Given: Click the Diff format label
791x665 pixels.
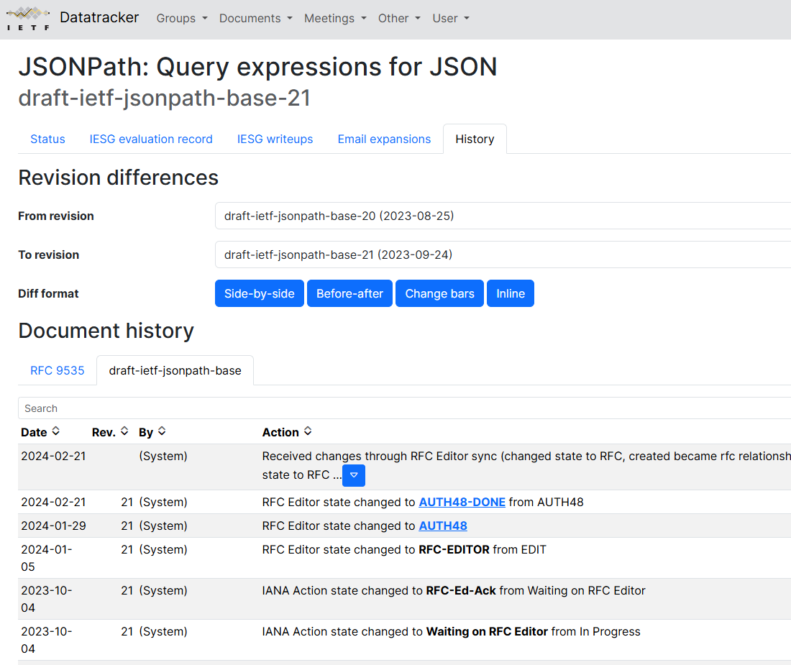Looking at the screenshot, I should [48, 293].
